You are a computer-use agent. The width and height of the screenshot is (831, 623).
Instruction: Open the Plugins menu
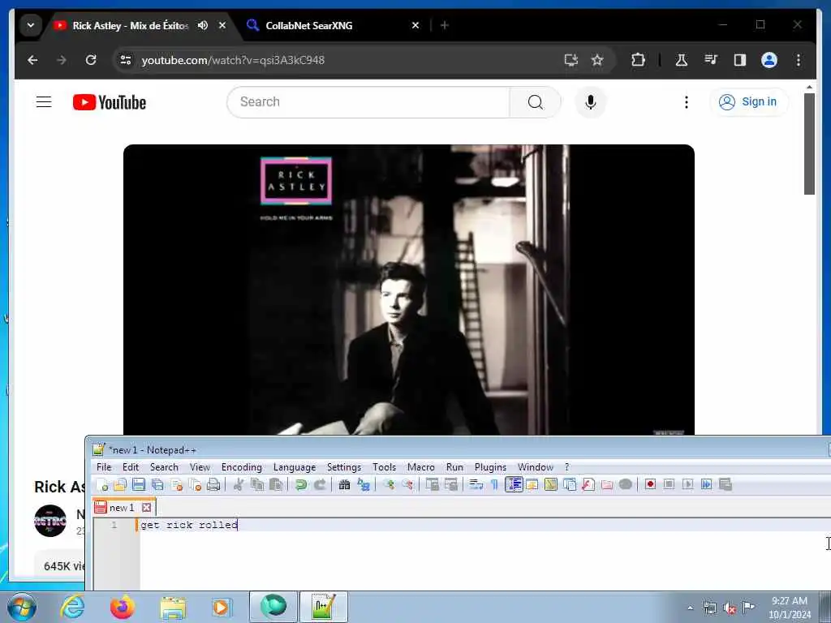point(490,467)
